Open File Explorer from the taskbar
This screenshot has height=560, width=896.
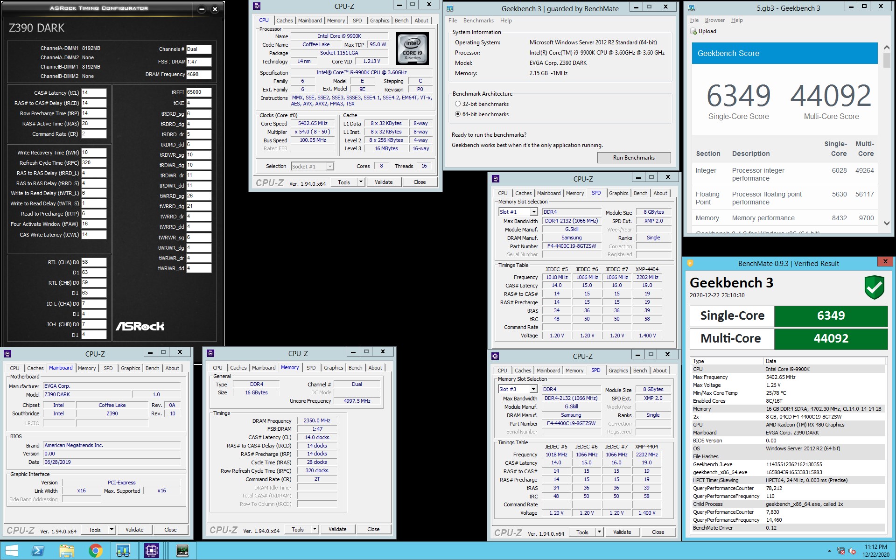tap(67, 551)
